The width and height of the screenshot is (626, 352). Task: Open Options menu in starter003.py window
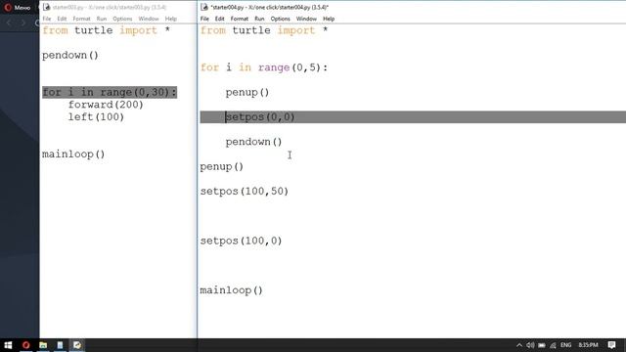click(x=122, y=19)
